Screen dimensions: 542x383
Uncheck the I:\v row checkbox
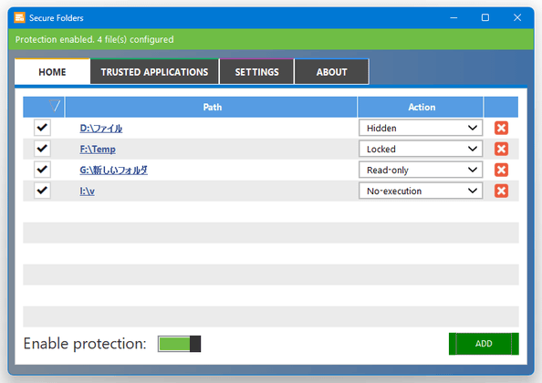42,191
